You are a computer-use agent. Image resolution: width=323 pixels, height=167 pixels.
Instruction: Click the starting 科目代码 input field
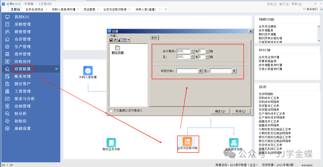coord(187,71)
